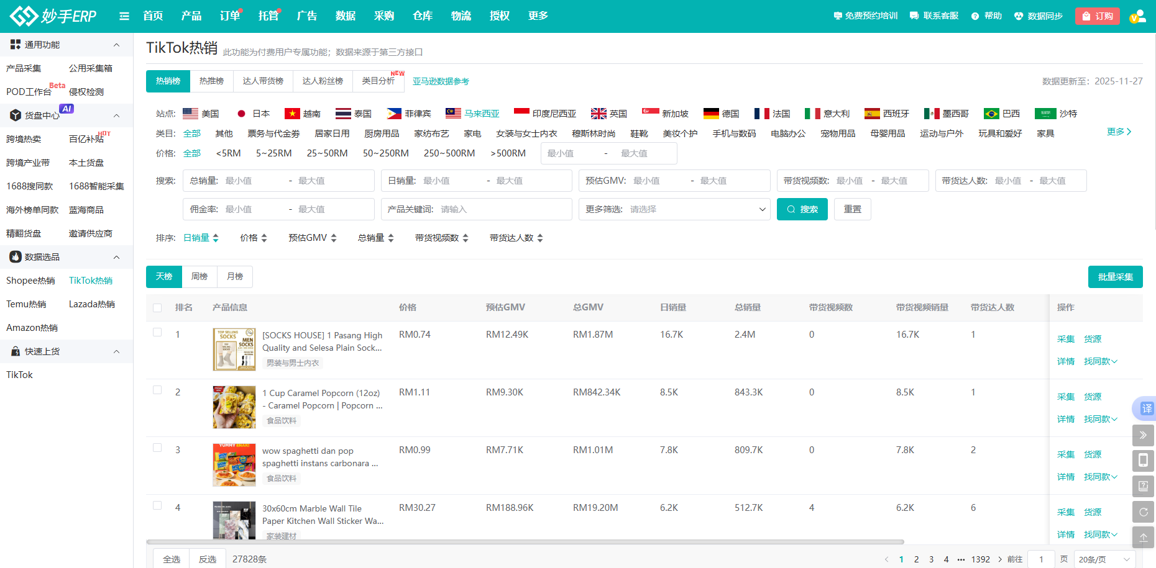
Task: Click the mobile phone floating icon
Action: 1143,460
